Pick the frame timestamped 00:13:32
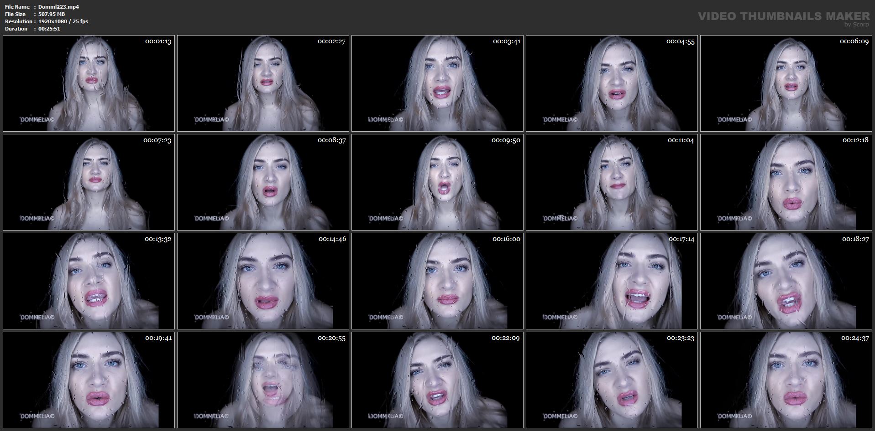875x431 pixels. [89, 281]
